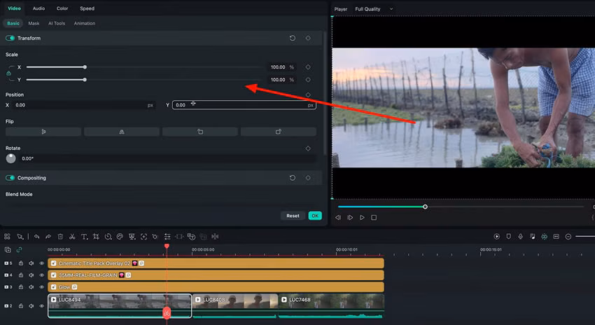Viewport: 595px width, 325px height.
Task: Toggle the Transform section switch
Action: 10,38
